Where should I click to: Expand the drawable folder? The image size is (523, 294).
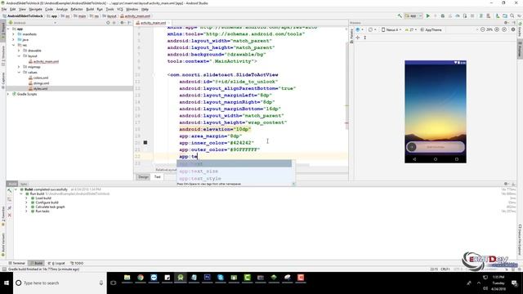pos(19,51)
